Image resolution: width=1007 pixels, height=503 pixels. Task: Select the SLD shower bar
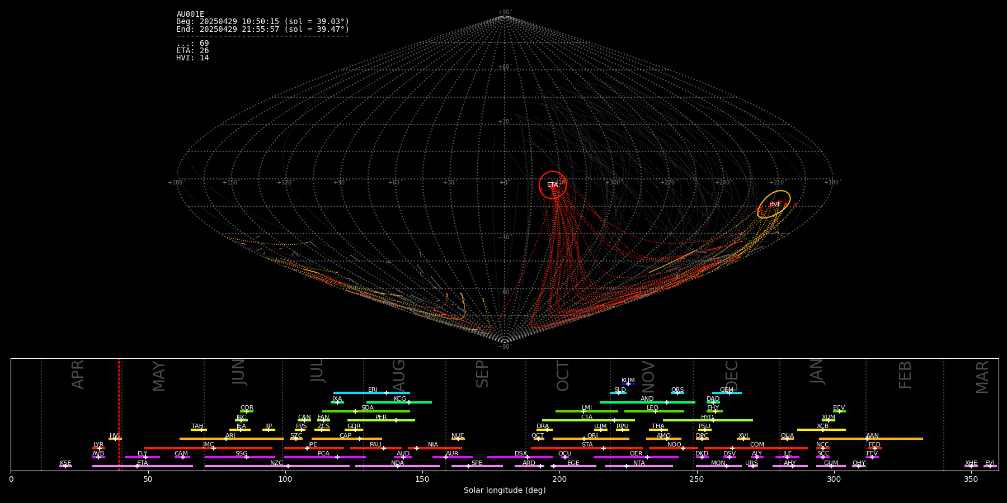tap(618, 393)
